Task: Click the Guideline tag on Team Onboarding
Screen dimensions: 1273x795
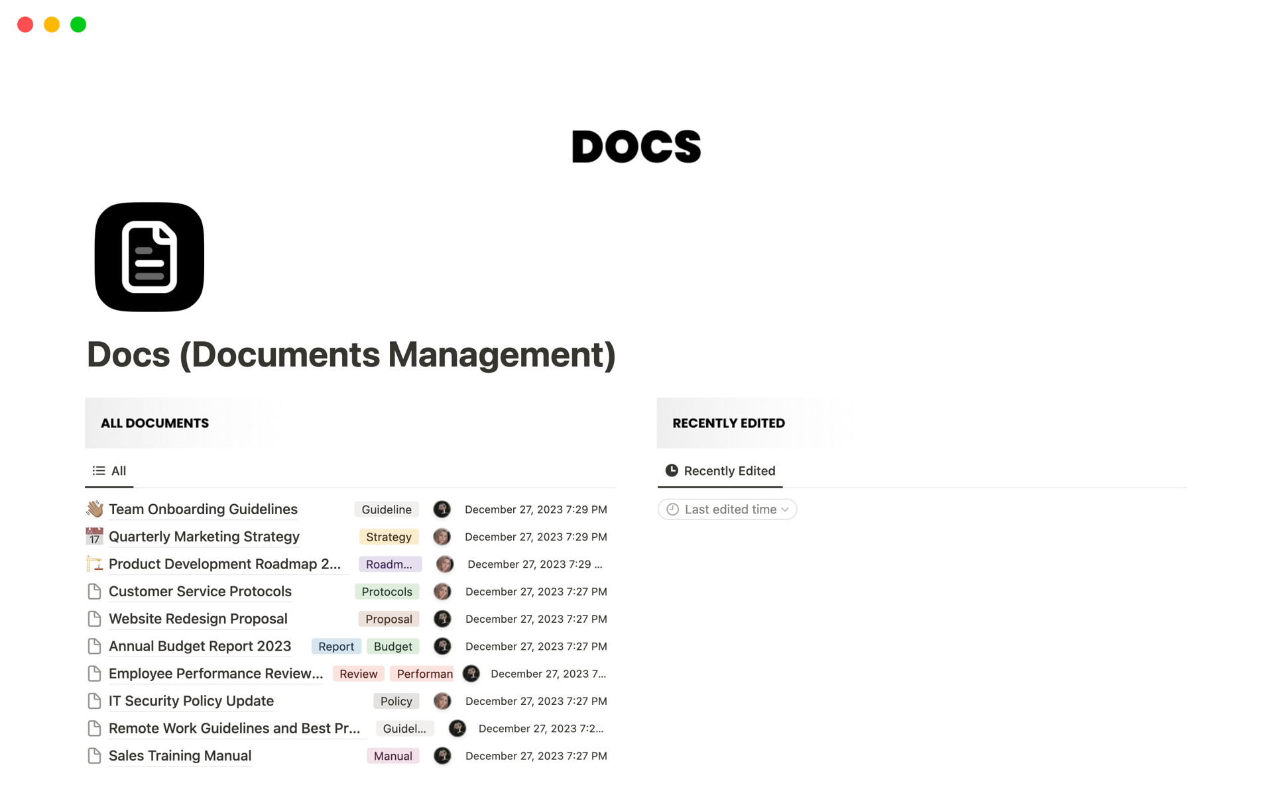Action: pos(385,509)
